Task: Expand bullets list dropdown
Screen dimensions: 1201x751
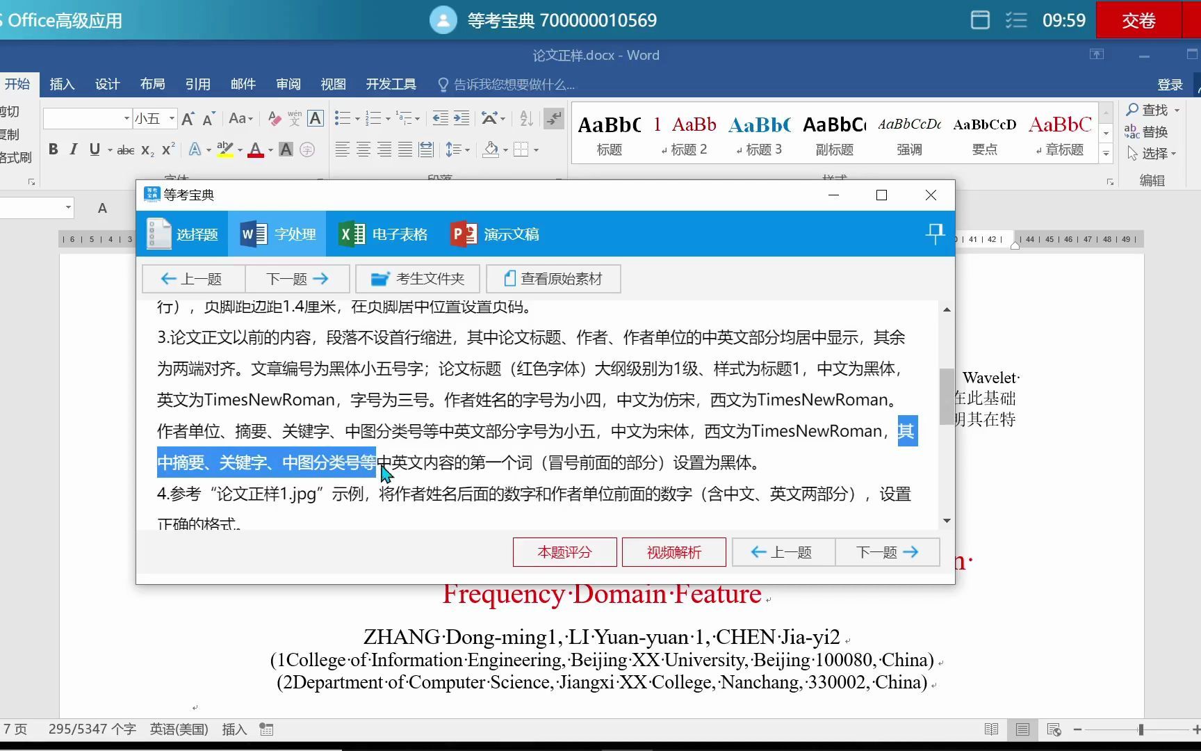Action: 357,119
